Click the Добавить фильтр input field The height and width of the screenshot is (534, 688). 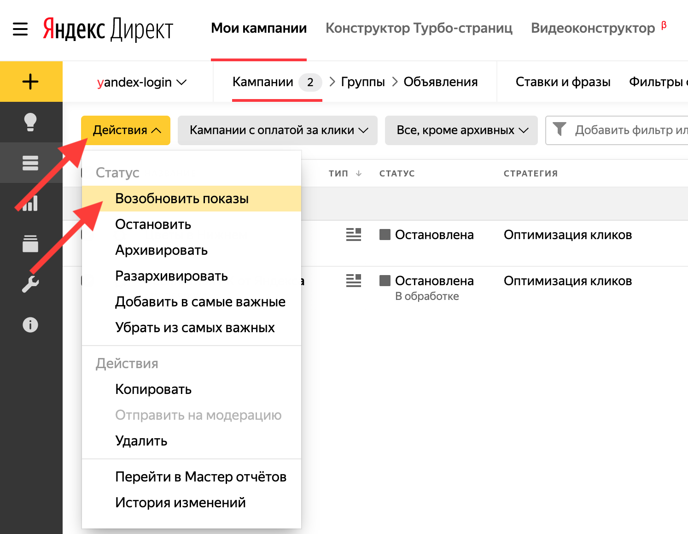coord(617,130)
